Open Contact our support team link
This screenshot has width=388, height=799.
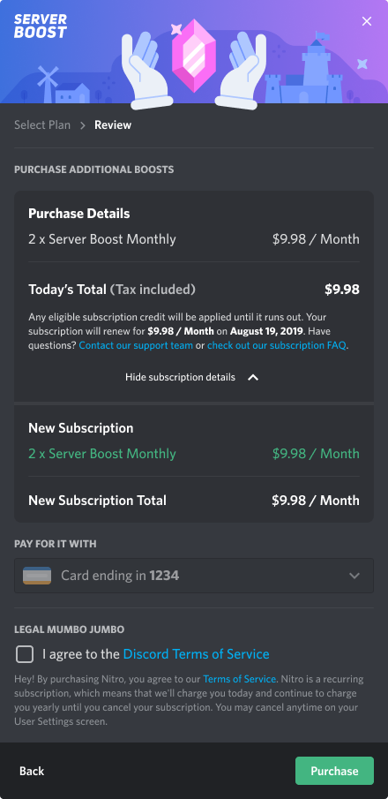coord(136,345)
